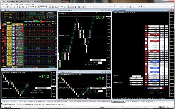Select the Trendline drawing tool
The image size is (175, 109).
(127, 7)
